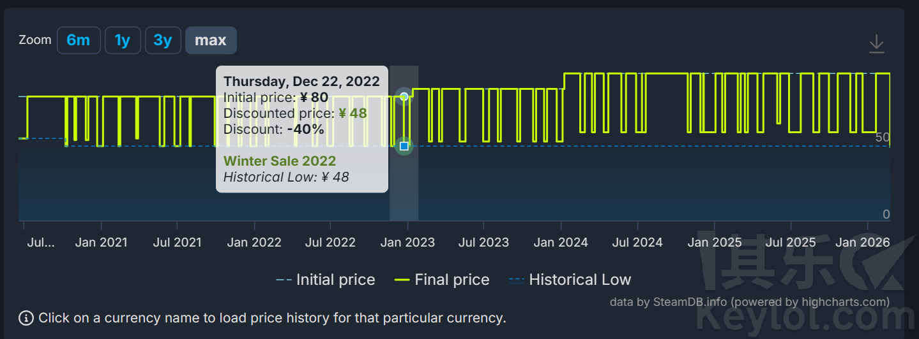Choose the max zoom range

tap(211, 40)
